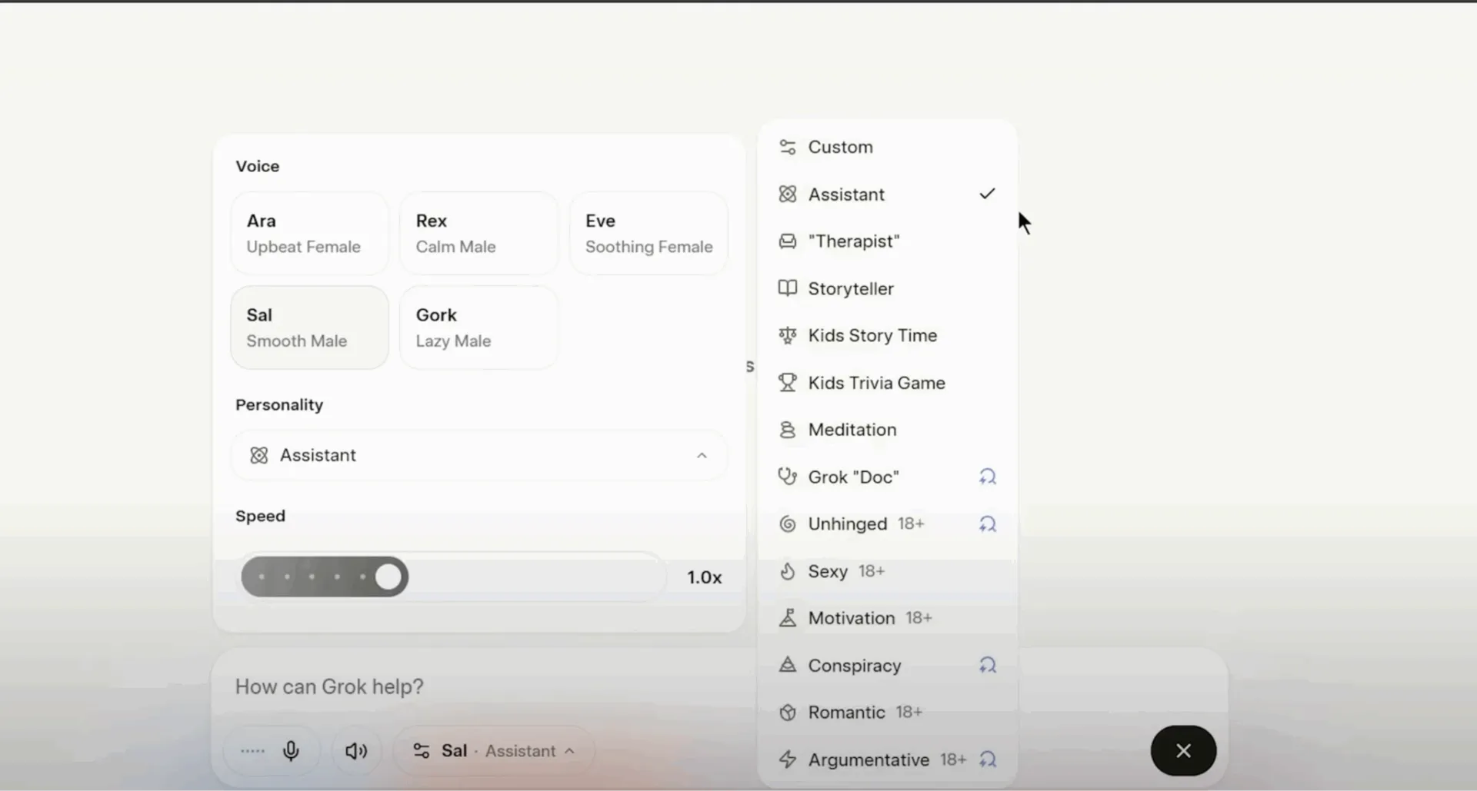Select the Romantic 18+ personality
Viewport: 1477px width, 791px height.
pos(887,713)
